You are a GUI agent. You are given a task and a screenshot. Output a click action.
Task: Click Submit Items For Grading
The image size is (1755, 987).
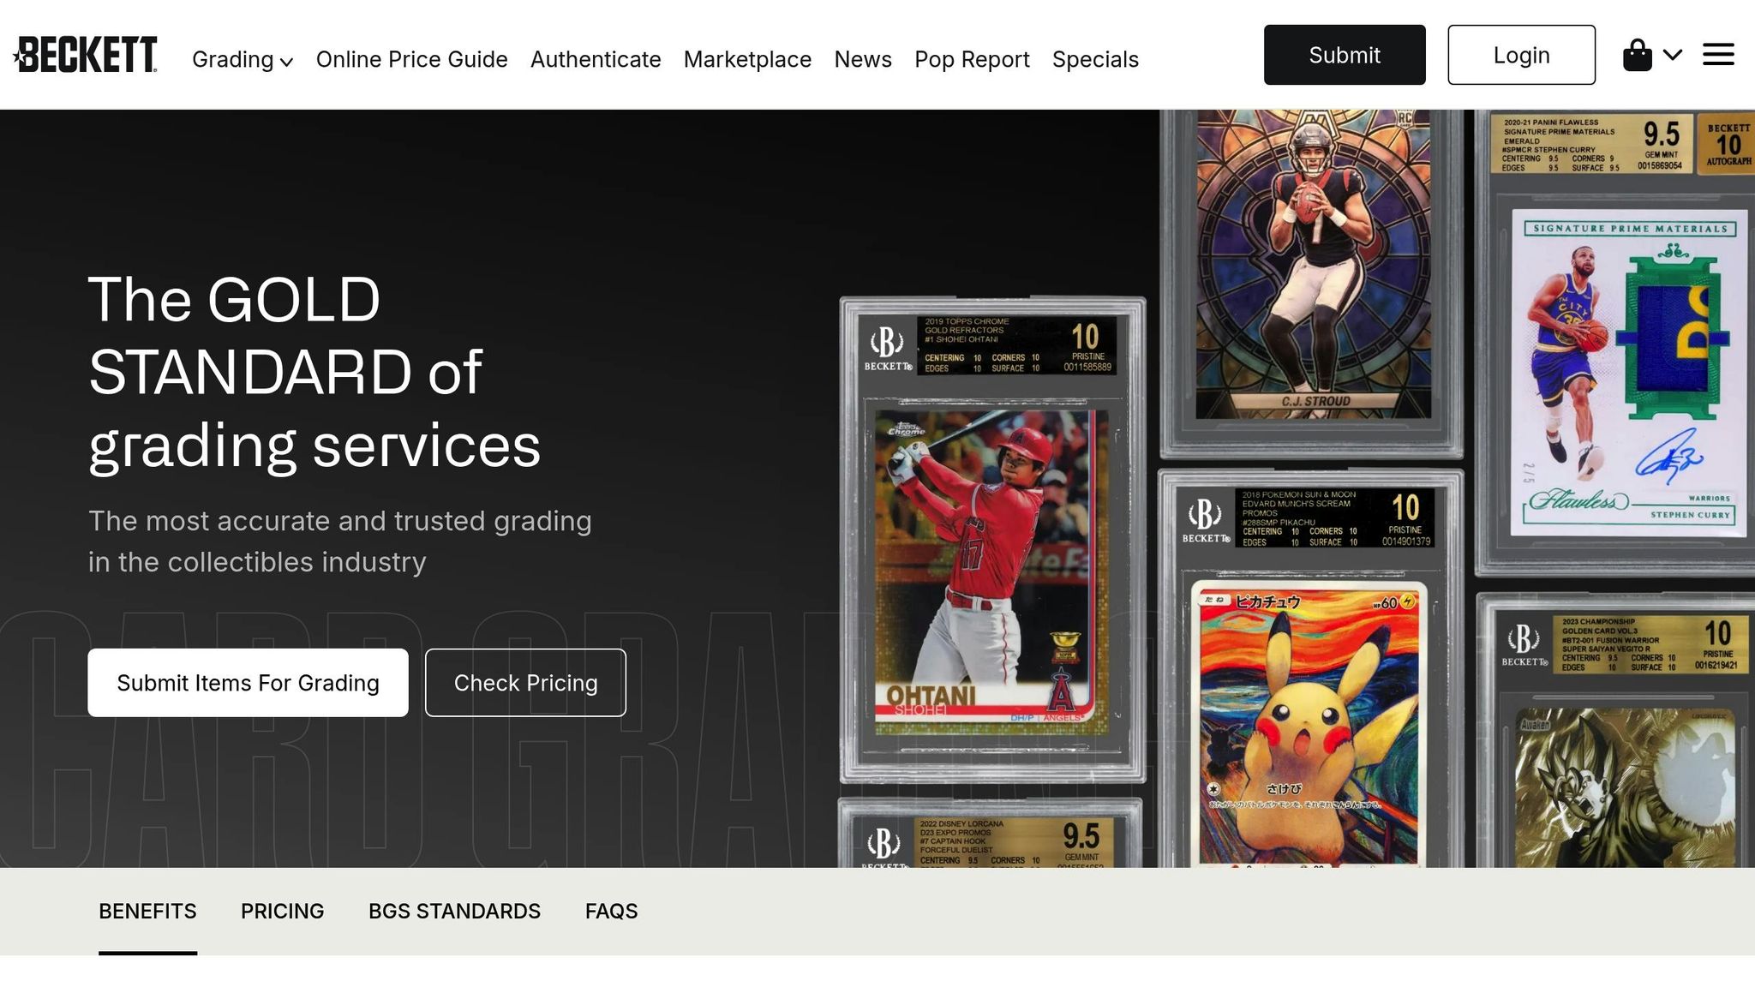248,683
